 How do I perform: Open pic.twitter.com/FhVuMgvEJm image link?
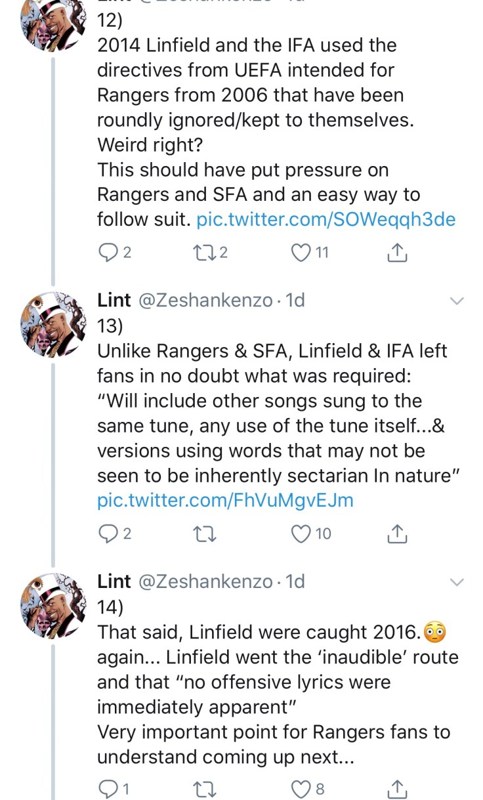pos(225,500)
